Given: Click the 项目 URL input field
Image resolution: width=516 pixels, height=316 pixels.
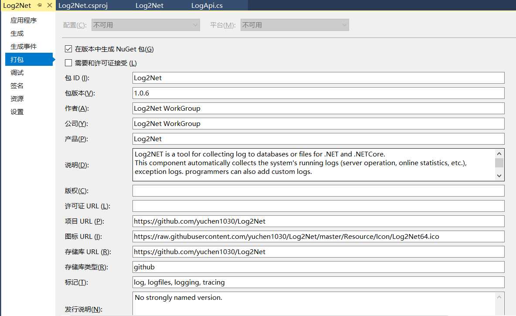Looking at the screenshot, I should pos(318,221).
